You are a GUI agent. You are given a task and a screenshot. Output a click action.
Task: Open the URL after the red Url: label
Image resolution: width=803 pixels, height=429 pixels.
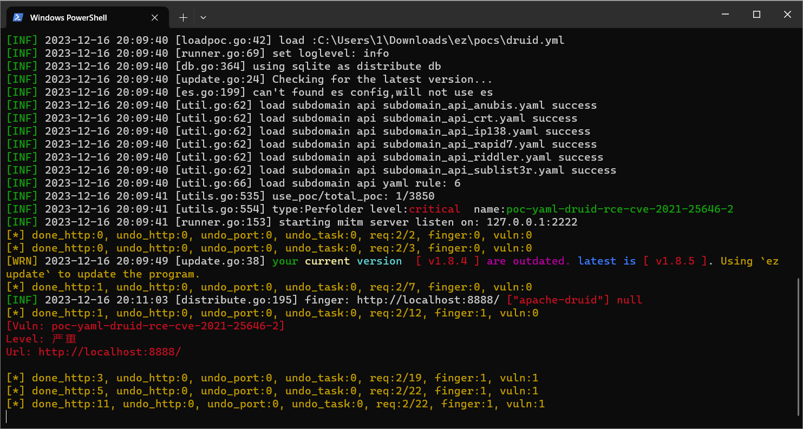click(109, 352)
